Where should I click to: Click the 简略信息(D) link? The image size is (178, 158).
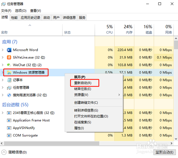[17, 152]
